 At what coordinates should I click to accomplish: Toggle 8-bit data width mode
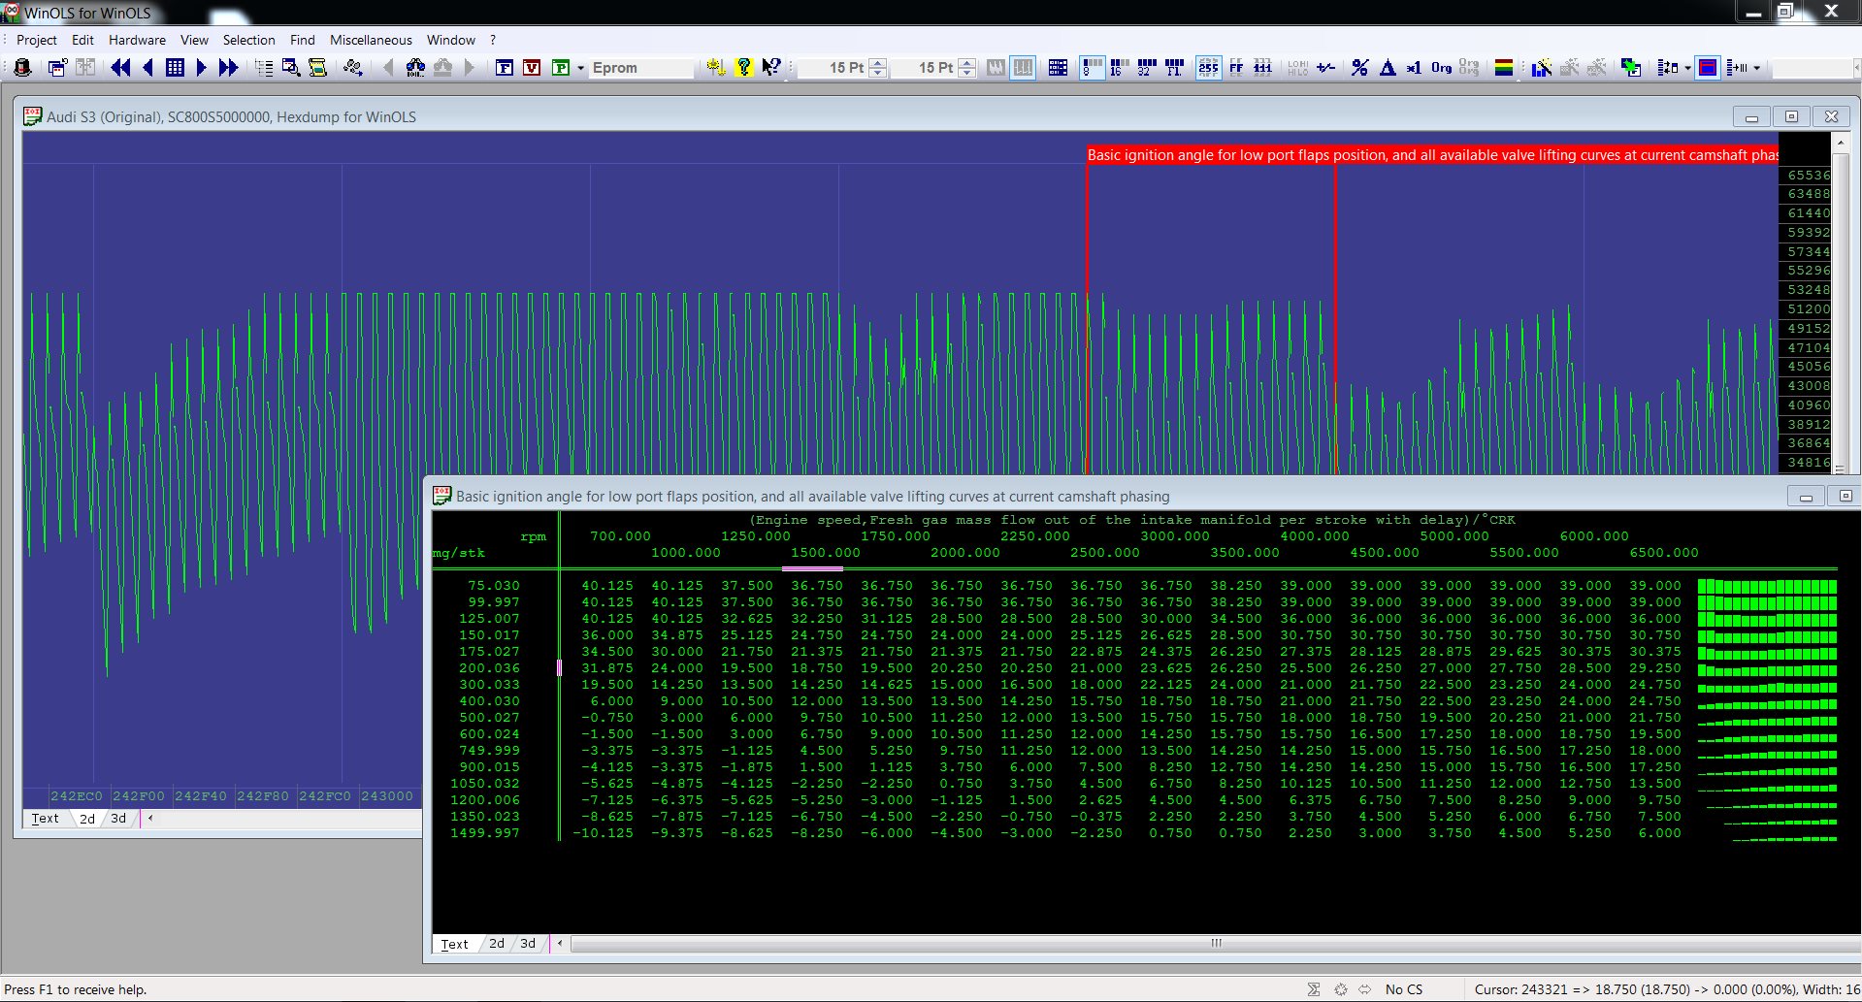coord(1092,67)
